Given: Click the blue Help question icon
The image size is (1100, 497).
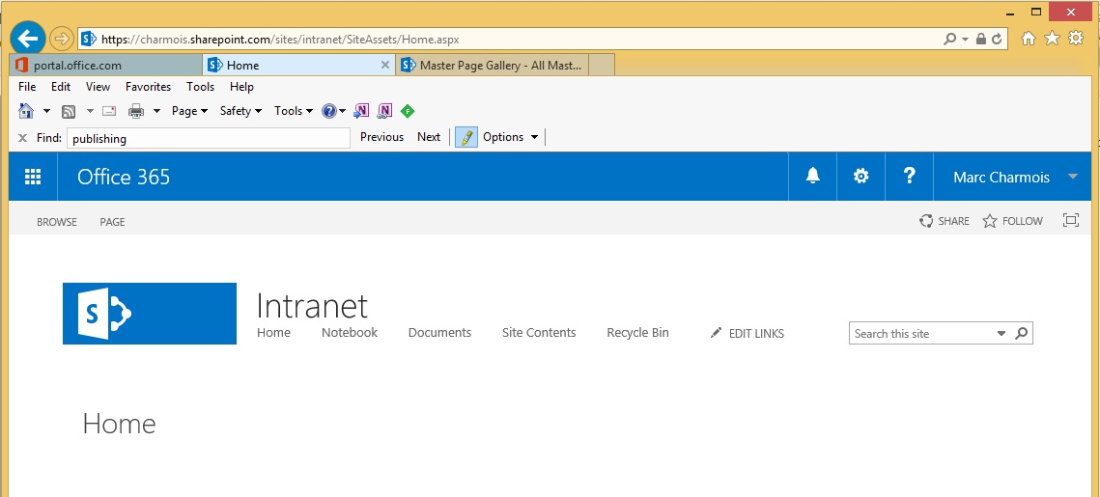Looking at the screenshot, I should pyautogui.click(x=329, y=111).
